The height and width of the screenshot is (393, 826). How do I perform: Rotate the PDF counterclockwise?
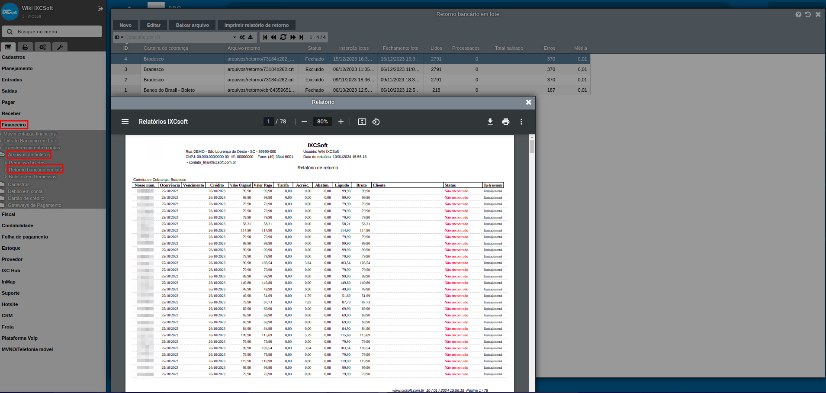click(376, 122)
